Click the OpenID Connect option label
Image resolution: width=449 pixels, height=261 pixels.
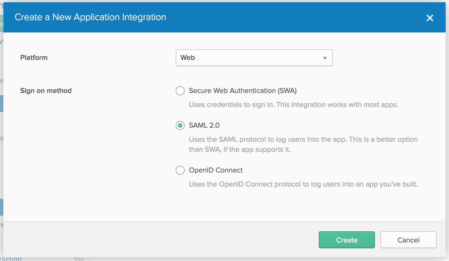coord(216,170)
